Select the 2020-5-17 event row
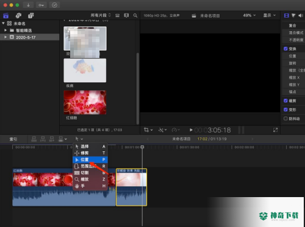Viewport: 305px width, 227px height. [x=30, y=37]
